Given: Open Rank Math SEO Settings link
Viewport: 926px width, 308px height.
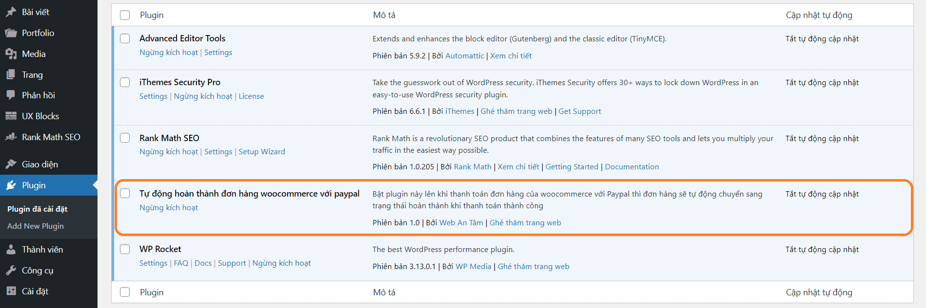Looking at the screenshot, I should 218,152.
